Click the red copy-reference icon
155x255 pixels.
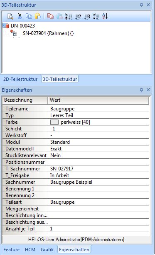[50, 16]
